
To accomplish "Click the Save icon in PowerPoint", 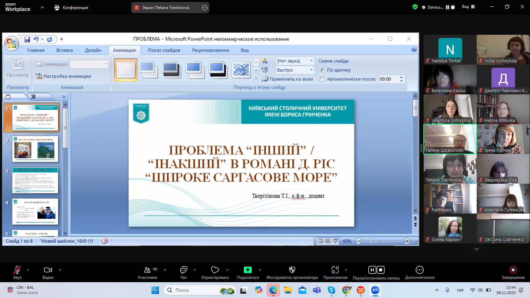I will pyautogui.click(x=27, y=39).
